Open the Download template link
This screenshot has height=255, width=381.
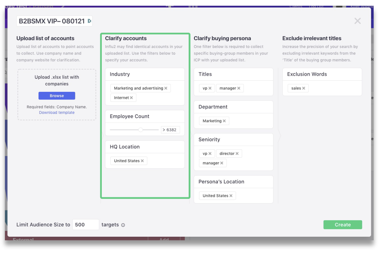tap(57, 113)
